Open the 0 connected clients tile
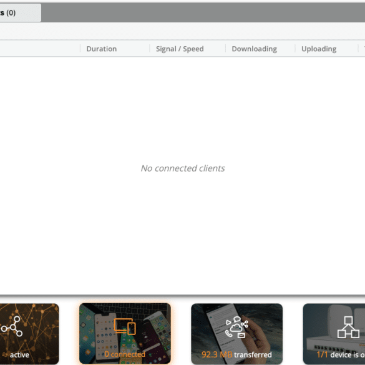This screenshot has width=365, height=365. pos(125,334)
